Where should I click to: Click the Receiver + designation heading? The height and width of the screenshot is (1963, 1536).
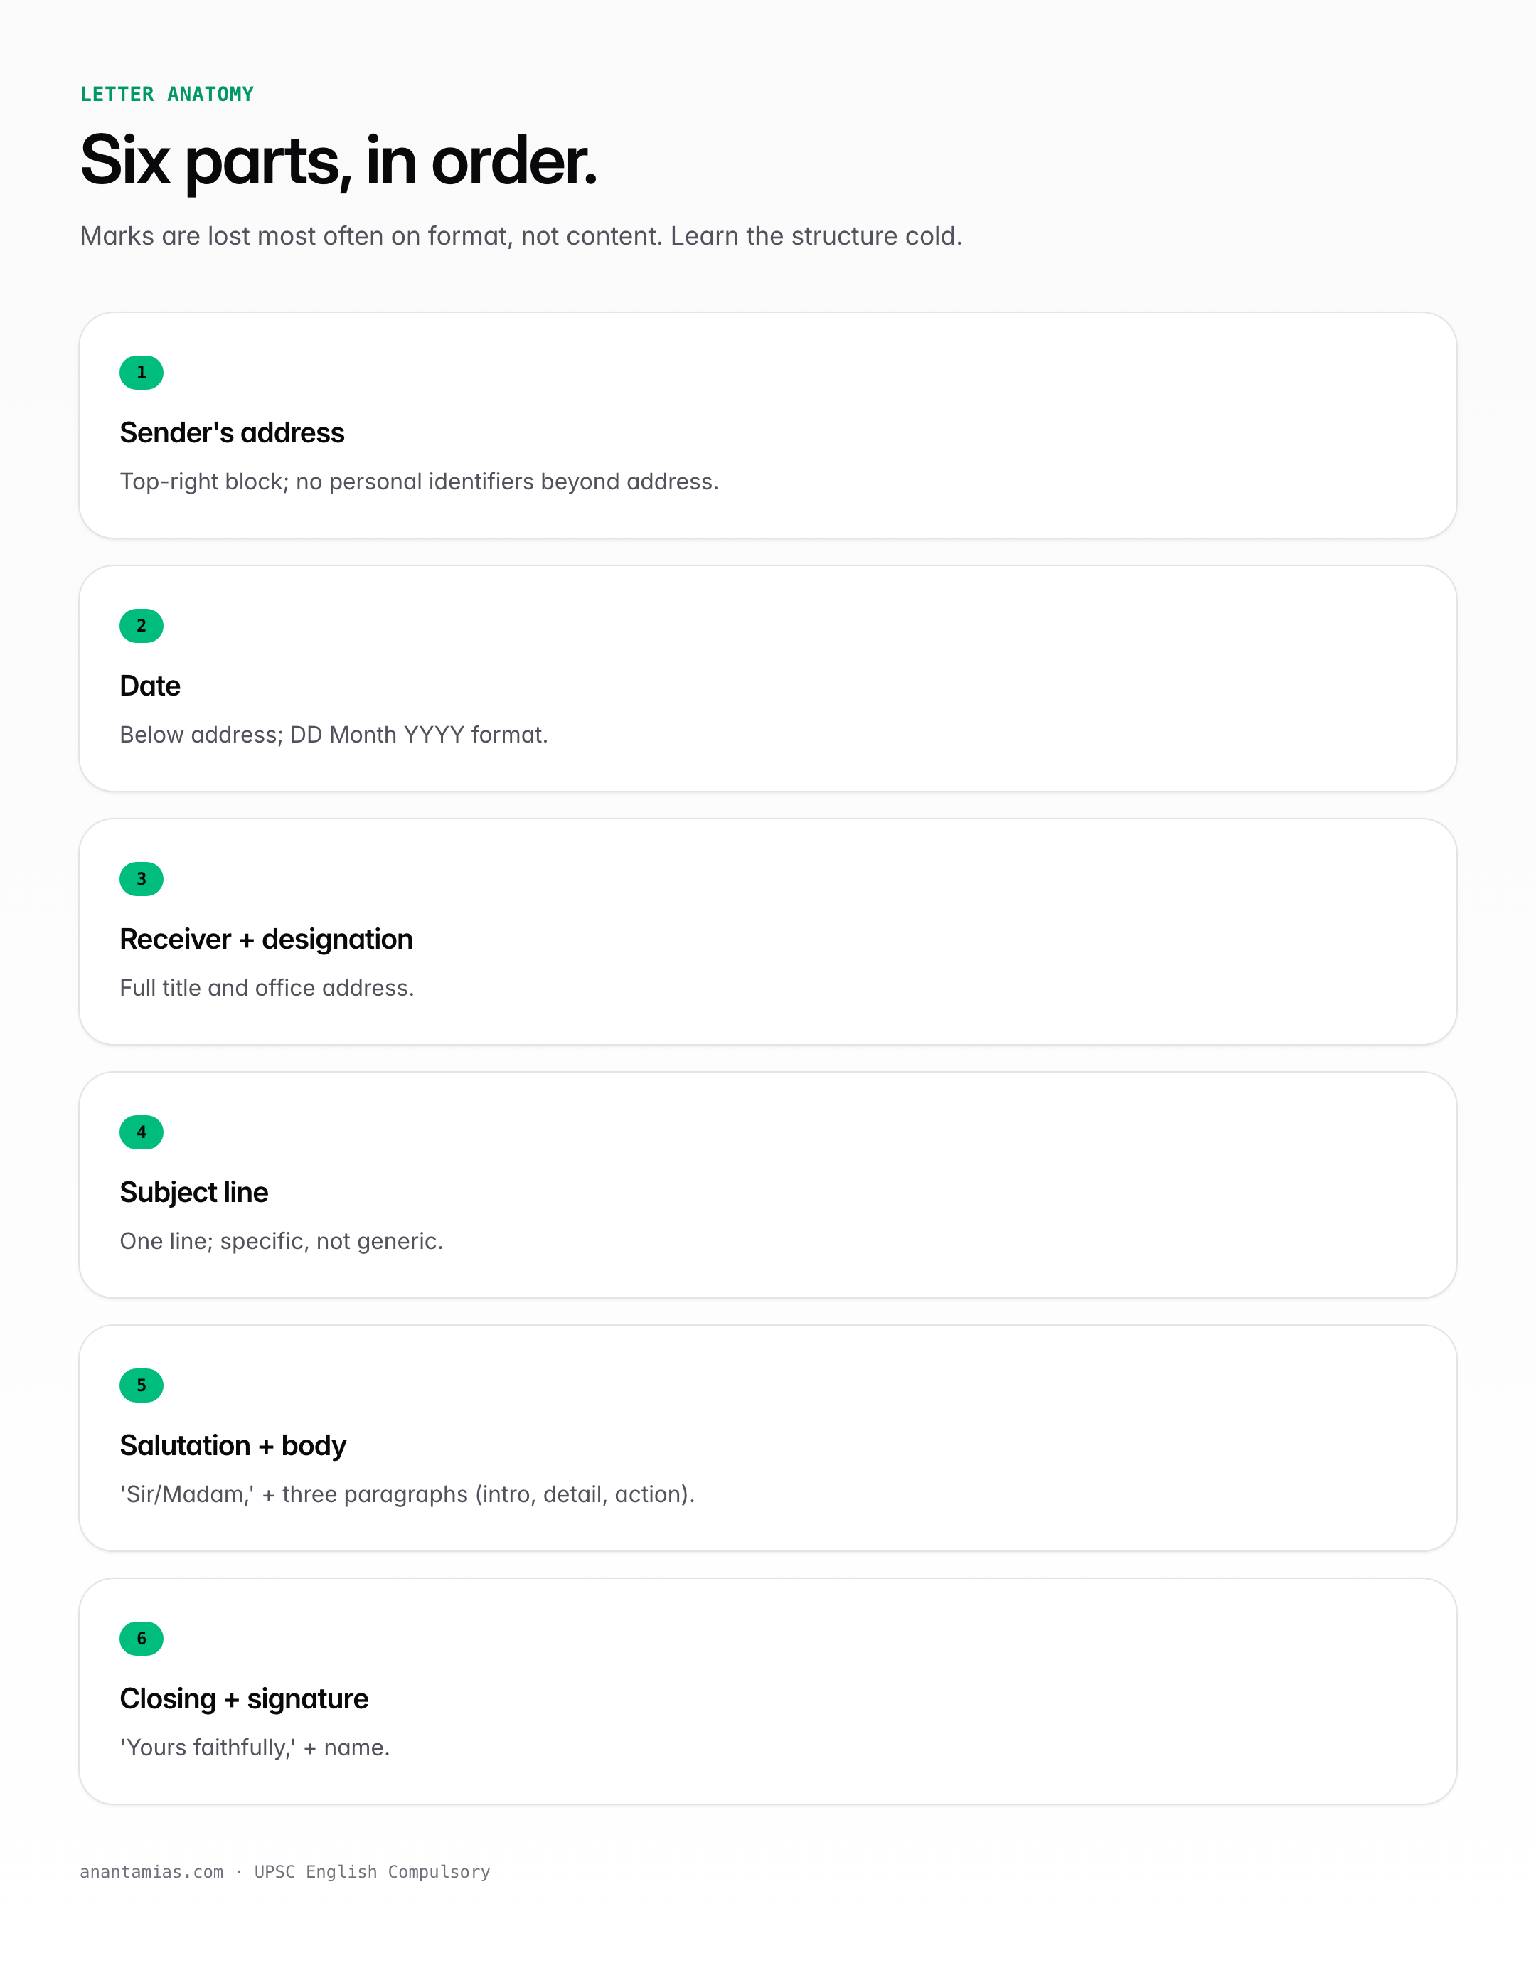(x=266, y=939)
